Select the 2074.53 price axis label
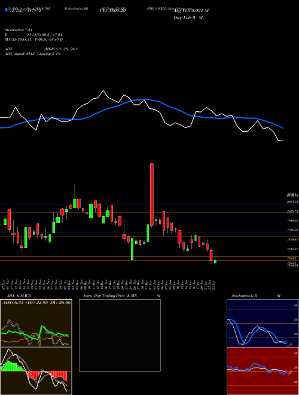This screenshot has height=395, width=299. coord(292,202)
